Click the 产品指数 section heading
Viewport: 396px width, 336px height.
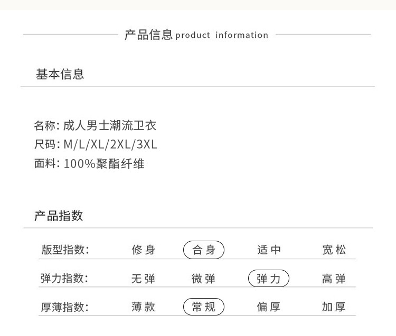(59, 215)
